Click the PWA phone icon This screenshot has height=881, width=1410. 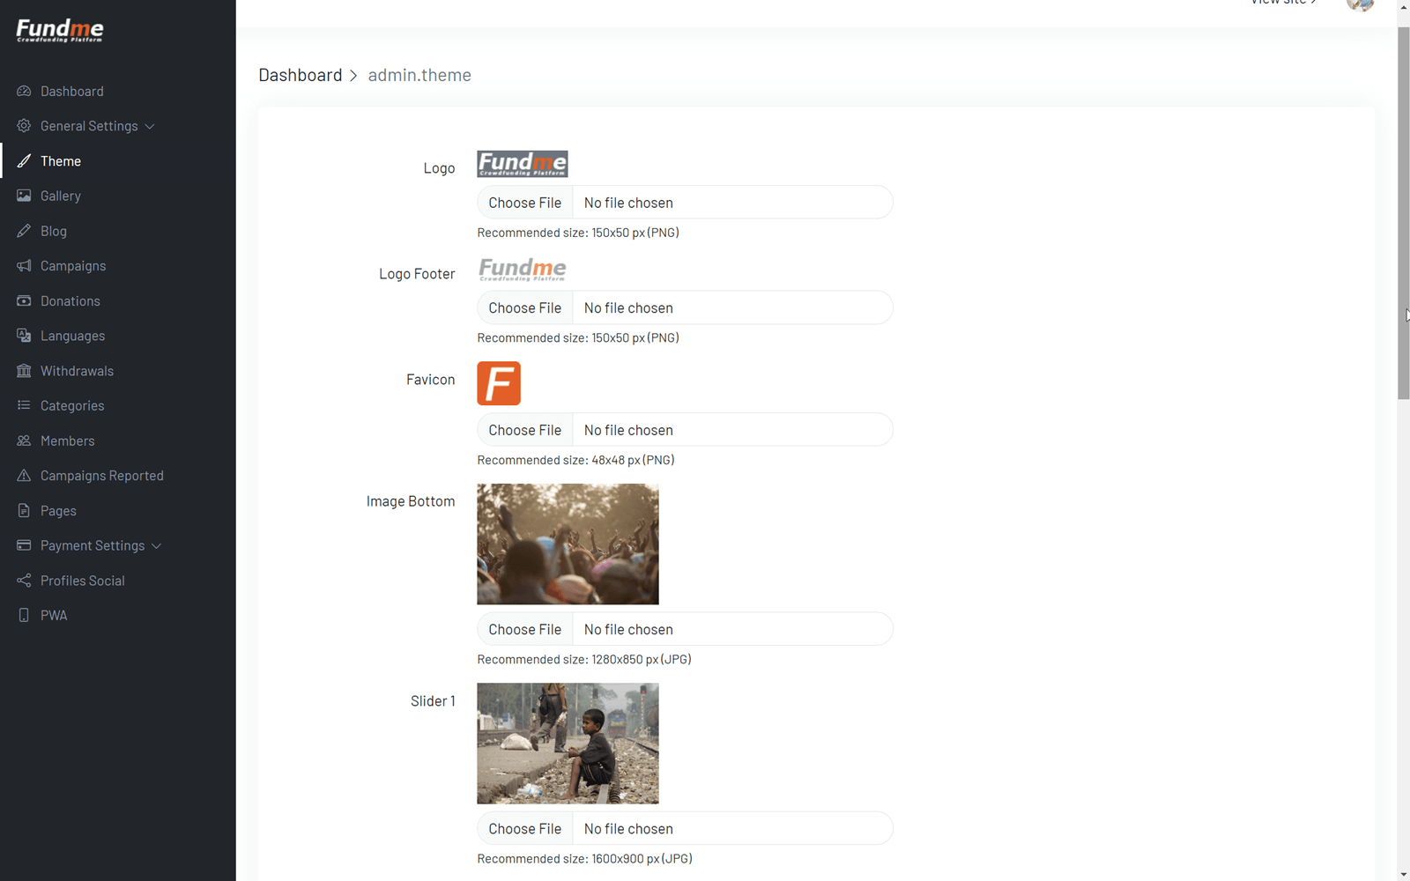pos(24,615)
